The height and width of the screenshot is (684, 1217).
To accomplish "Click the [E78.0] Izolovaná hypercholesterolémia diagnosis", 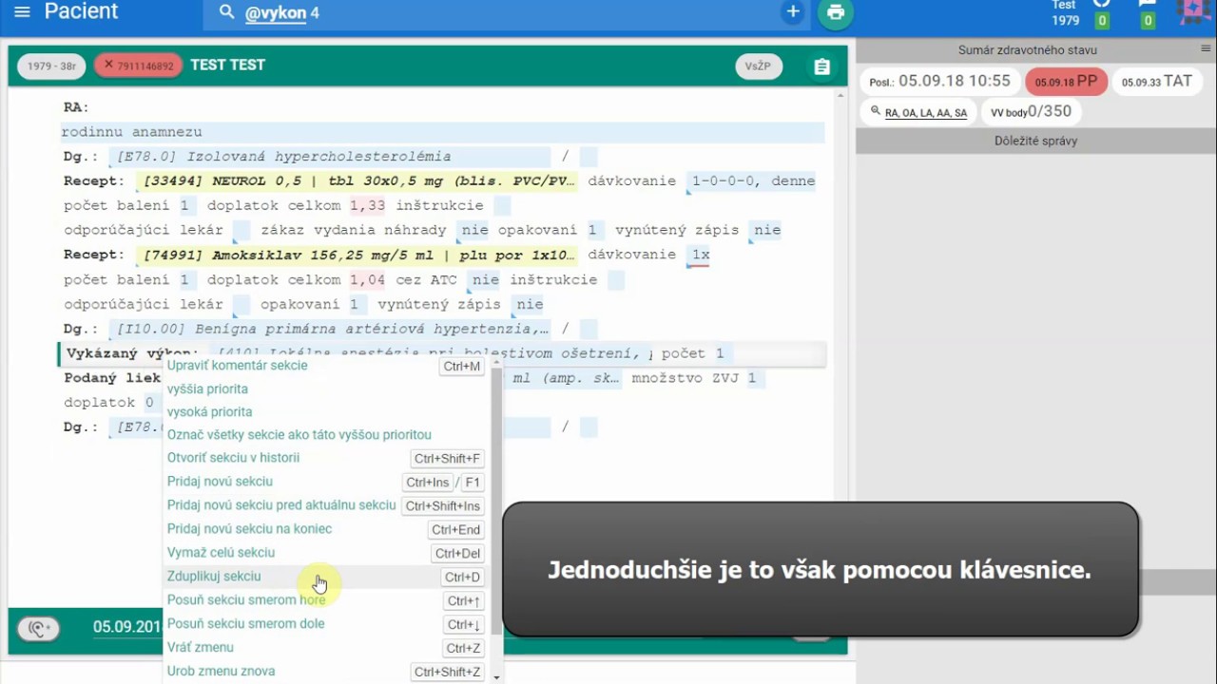I will click(331, 157).
